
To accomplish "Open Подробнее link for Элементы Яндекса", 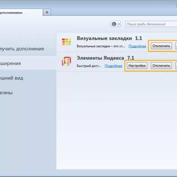I will [113, 66].
